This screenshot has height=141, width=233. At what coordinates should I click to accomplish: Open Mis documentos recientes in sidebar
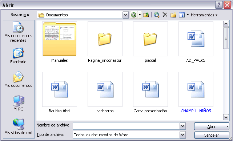[x=18, y=32]
